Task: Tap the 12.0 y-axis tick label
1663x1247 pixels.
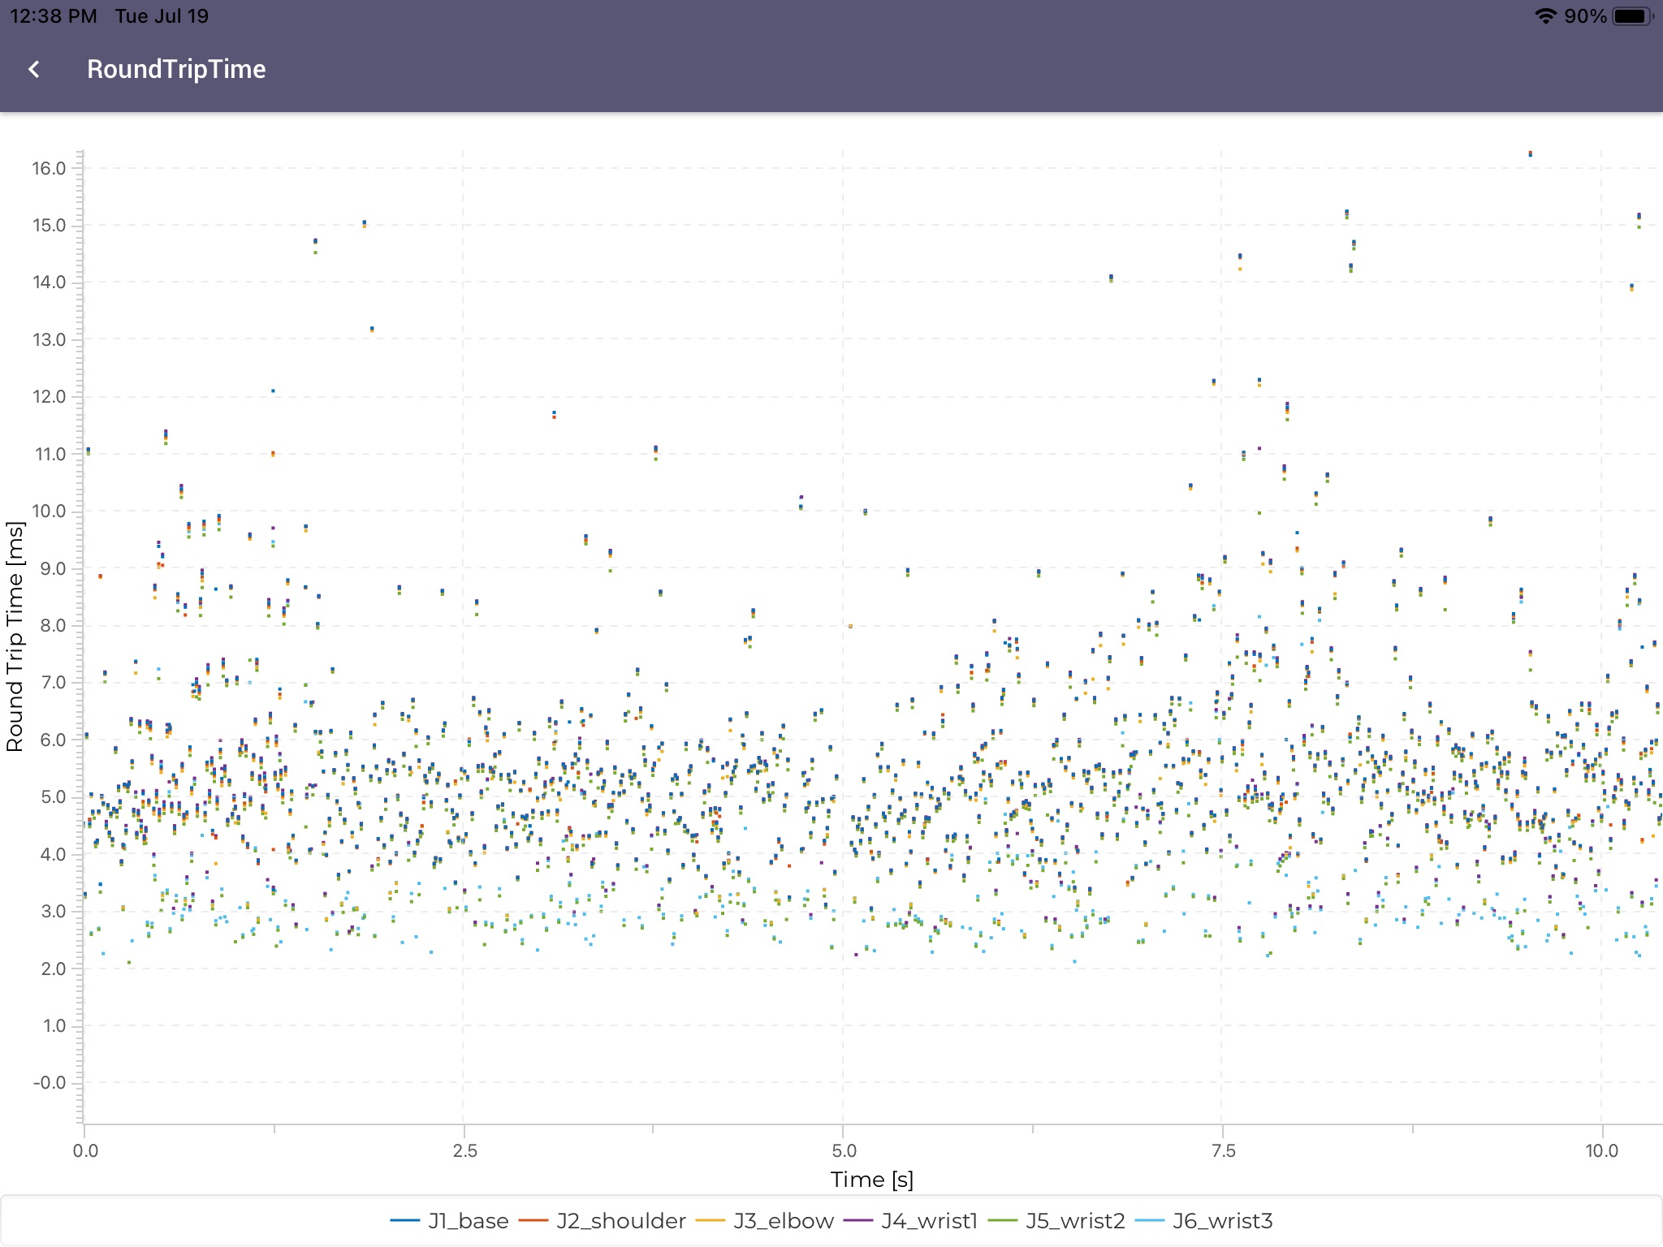Action: pos(49,397)
